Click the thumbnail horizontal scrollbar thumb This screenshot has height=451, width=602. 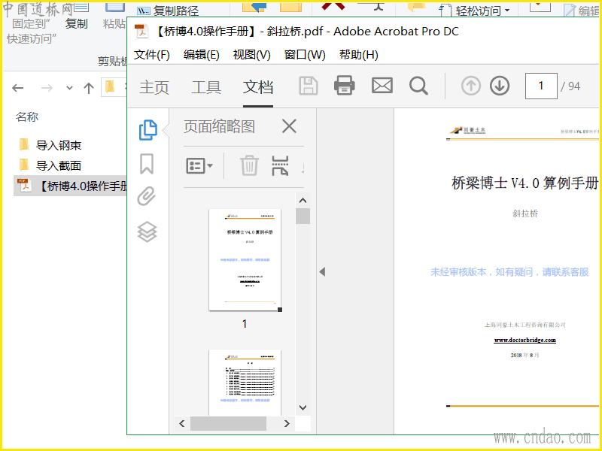click(228, 423)
